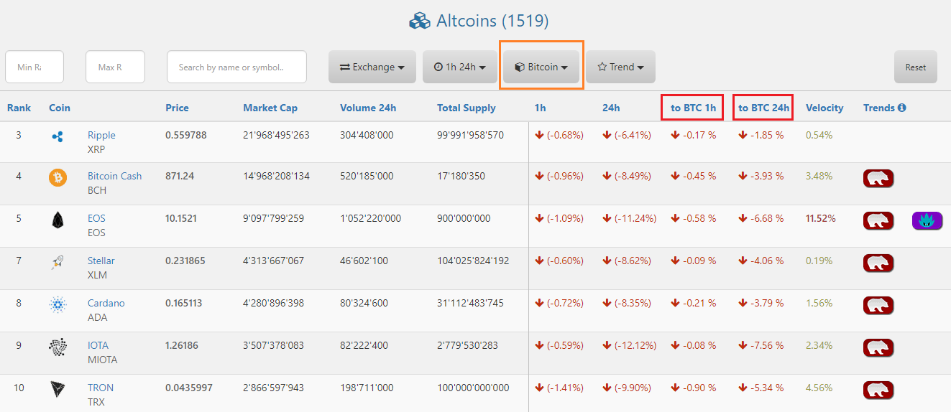Click the EOS black logo icon
Image resolution: width=951 pixels, height=412 pixels.
coord(58,220)
